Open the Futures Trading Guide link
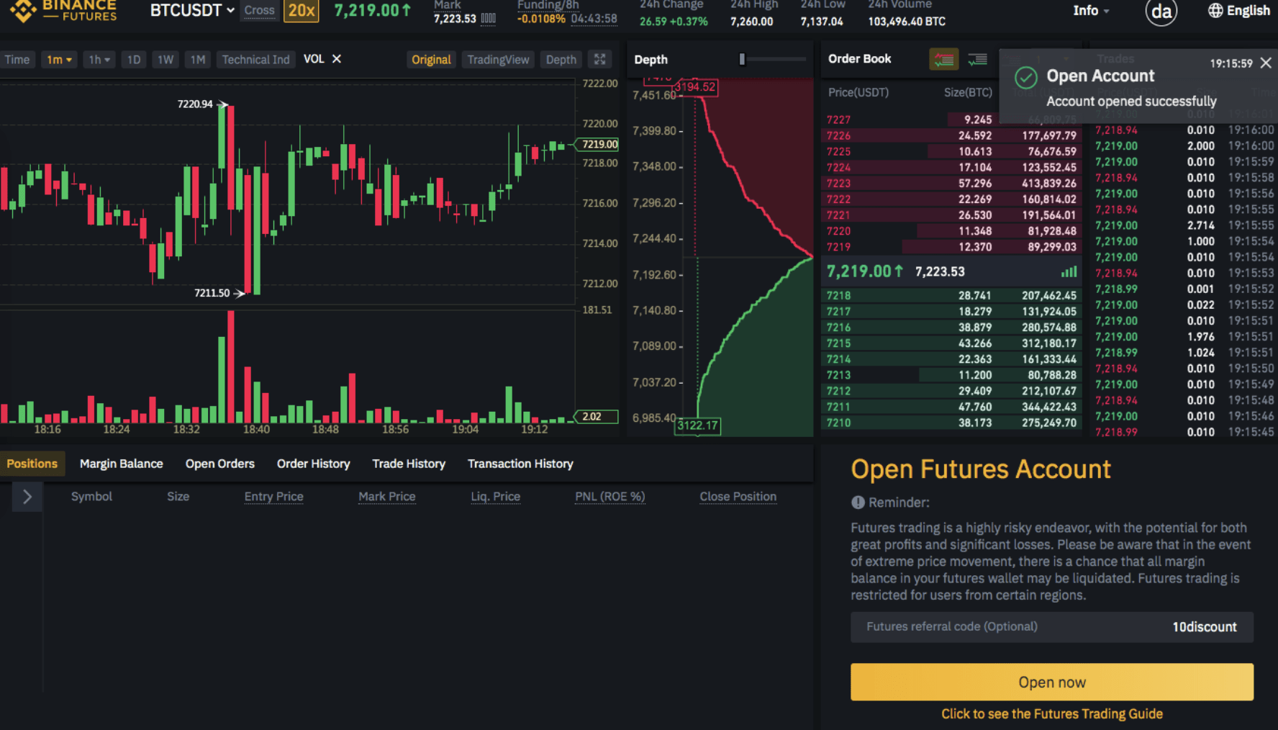This screenshot has height=730, width=1278. click(1052, 713)
